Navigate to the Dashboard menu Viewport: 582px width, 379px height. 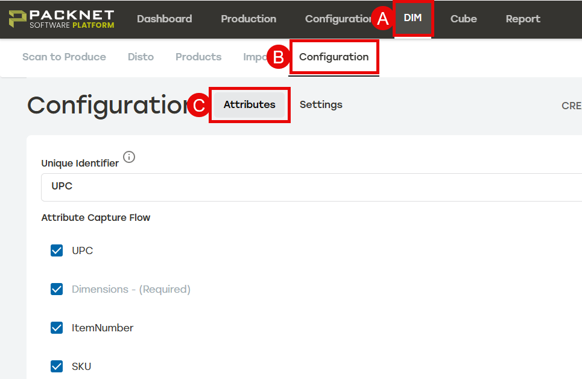164,19
